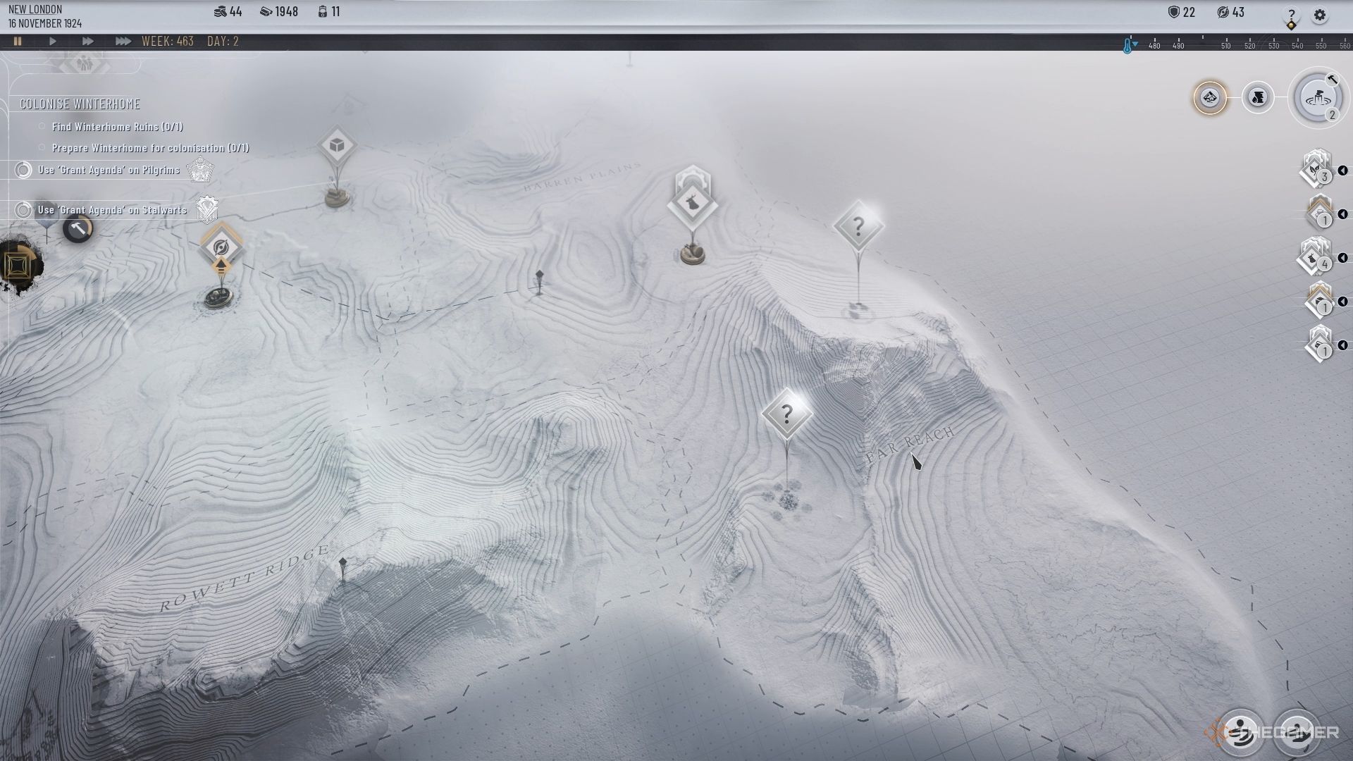
Task: Click the workforce icon showing 44
Action: point(219,12)
